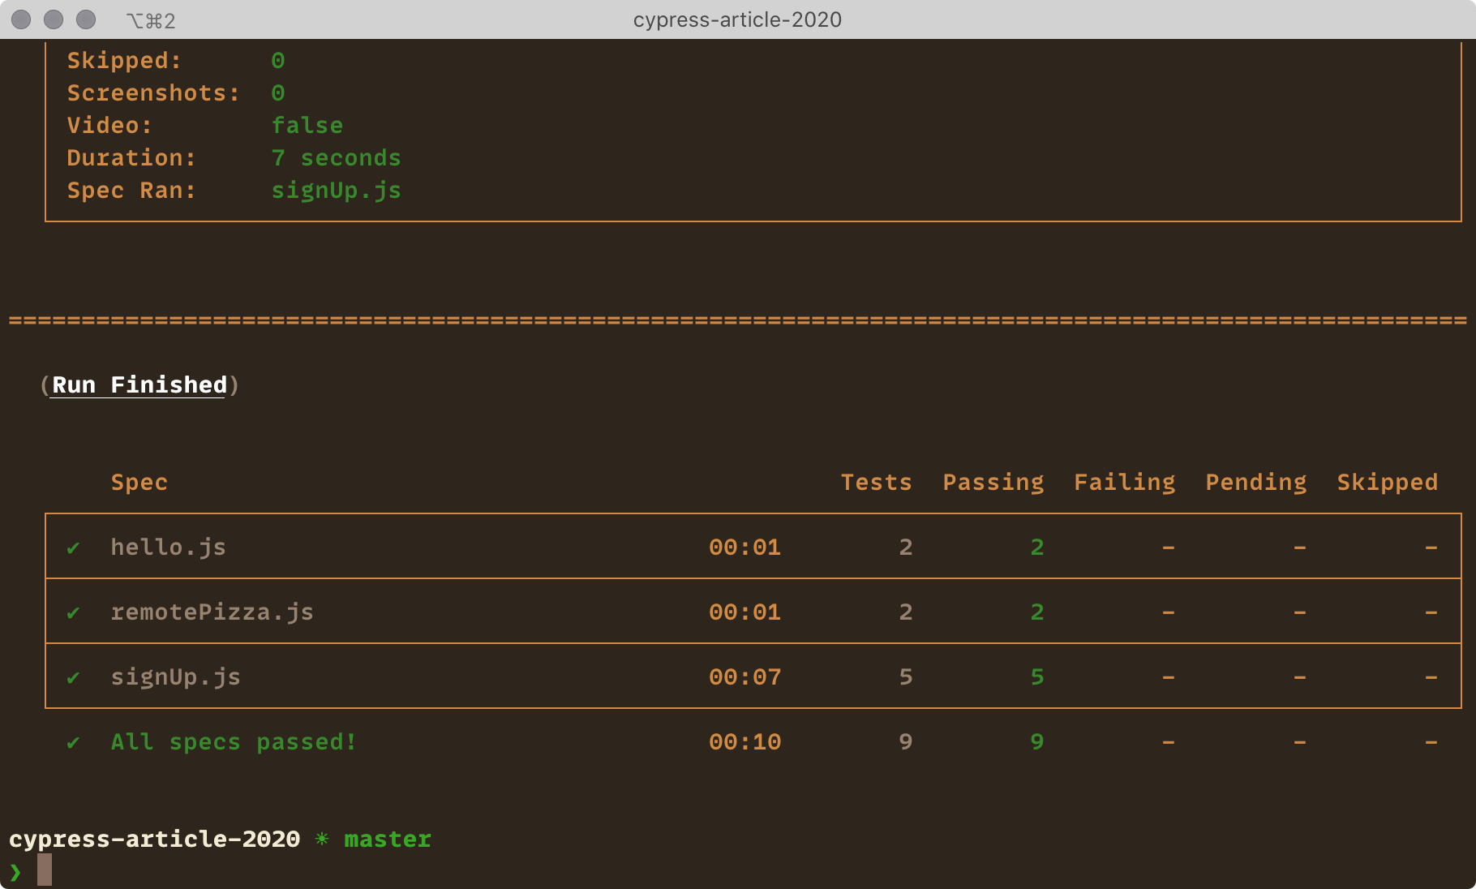Click the asterisk beside master branch
The width and height of the screenshot is (1476, 889).
point(321,839)
